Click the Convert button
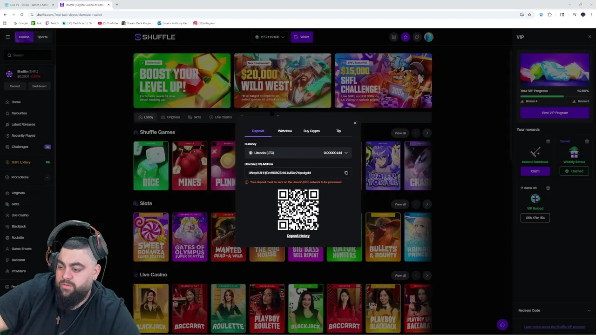This screenshot has width=596, height=335. coord(15,86)
